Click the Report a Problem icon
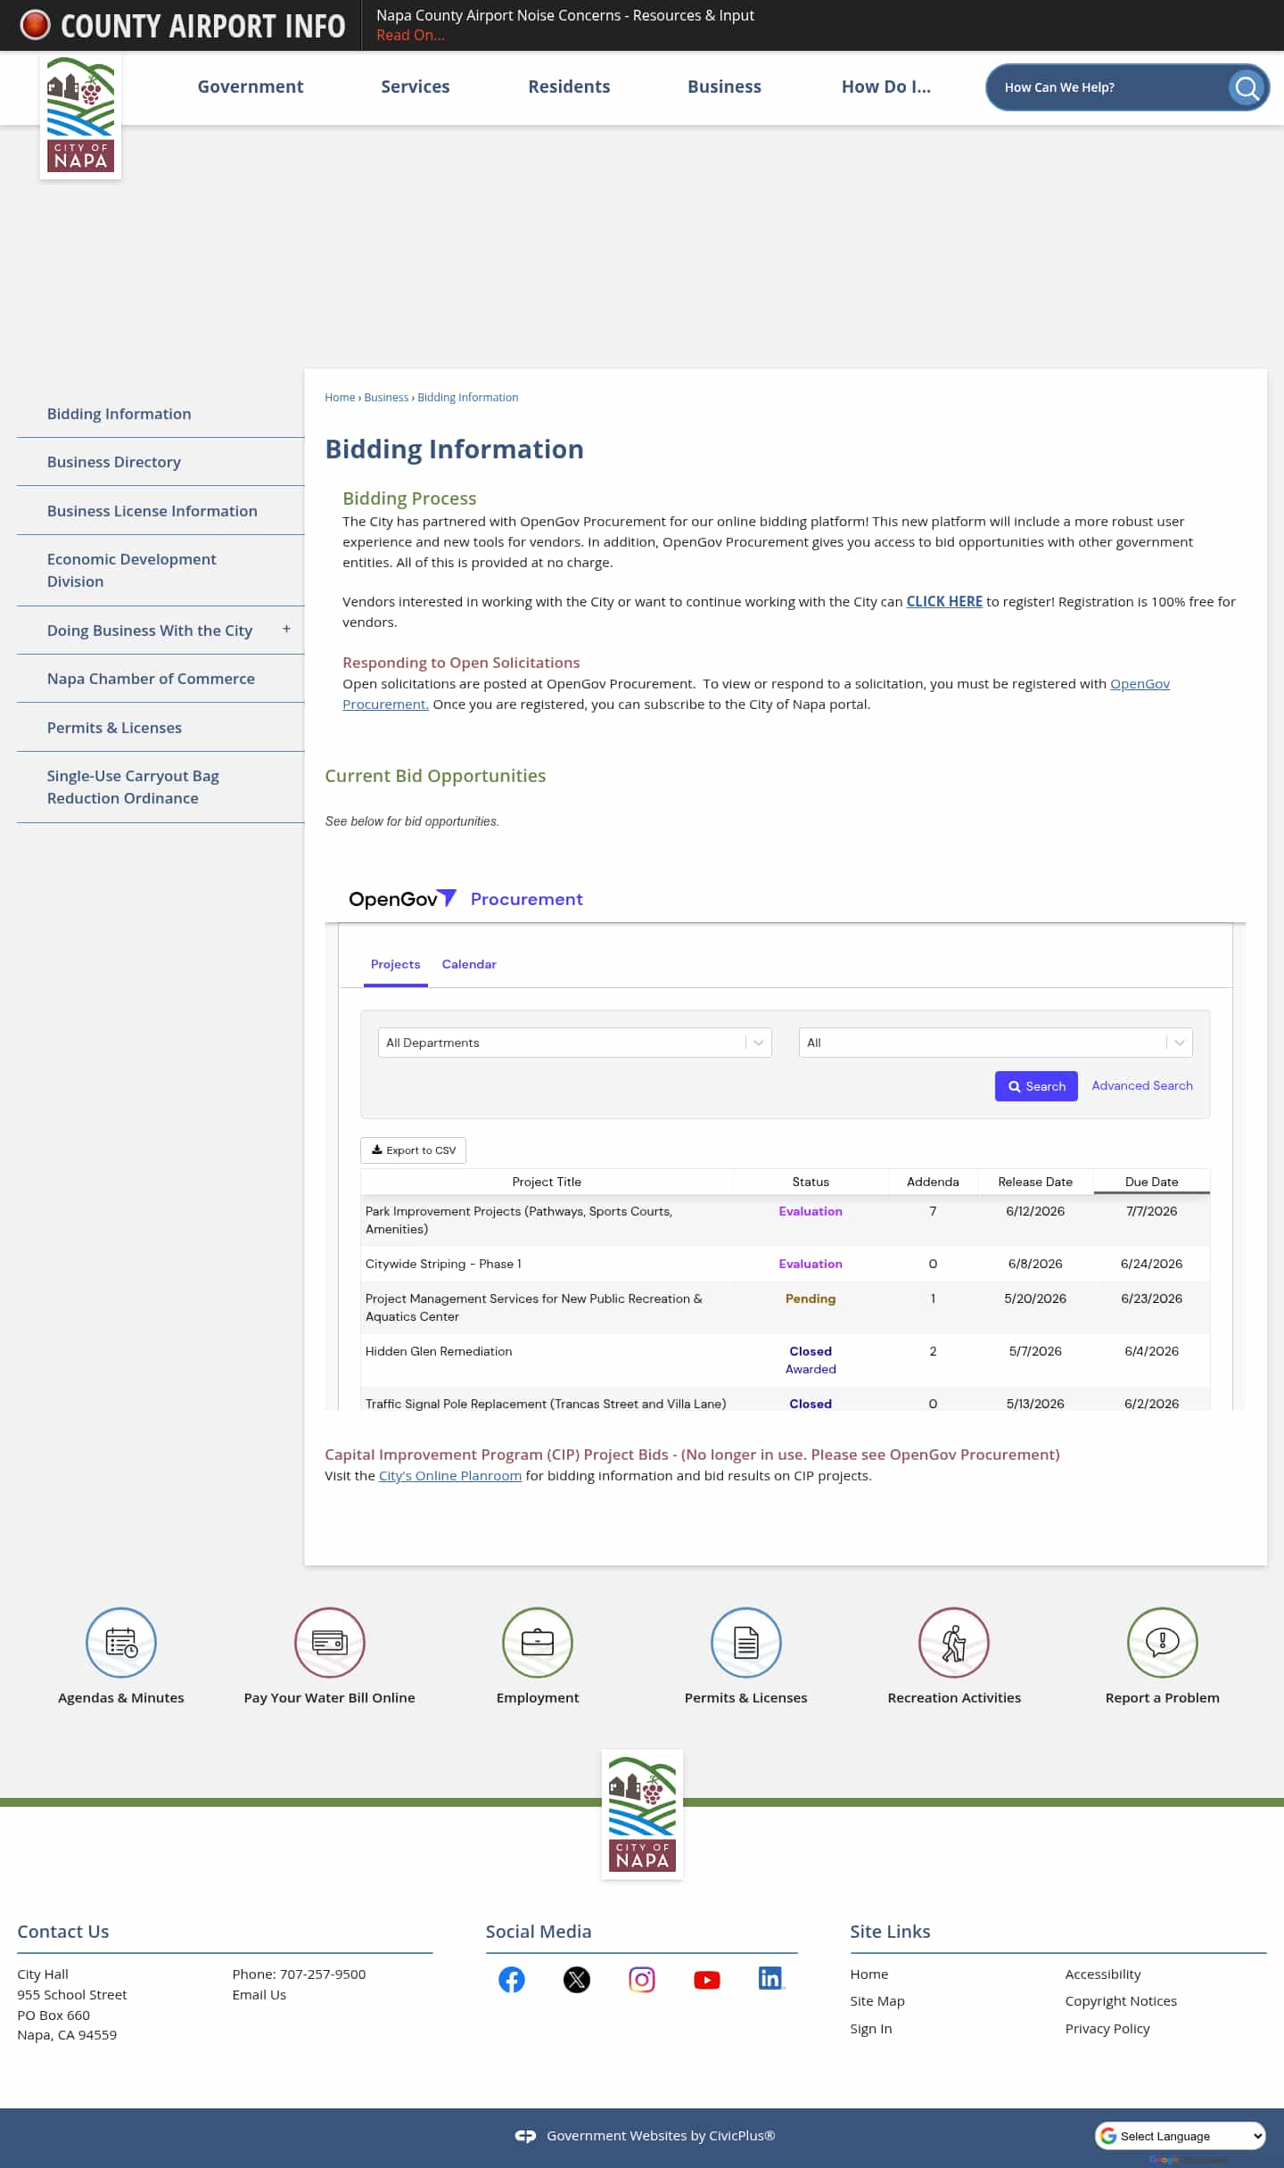The image size is (1284, 2168). tap(1163, 1642)
